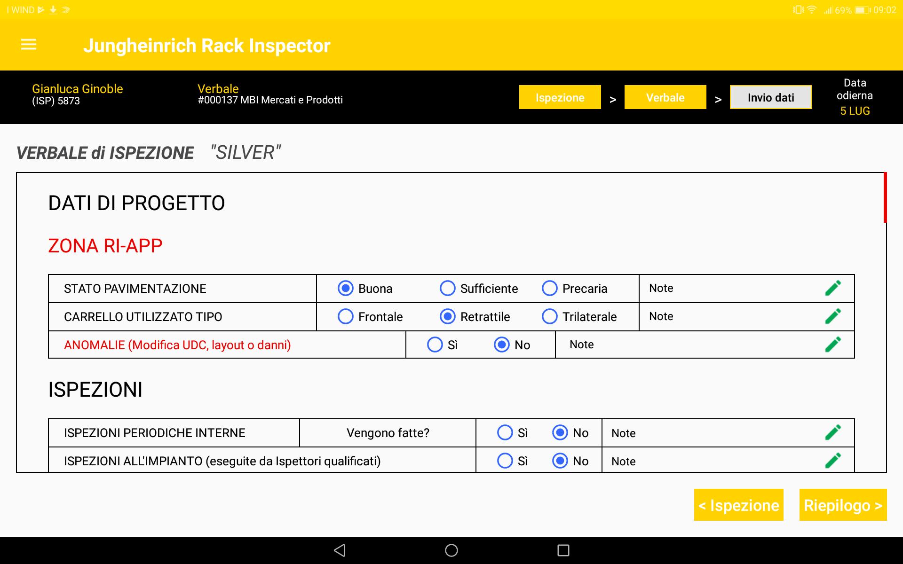
Task: Click the '< Ispezione' back button
Action: click(x=738, y=505)
